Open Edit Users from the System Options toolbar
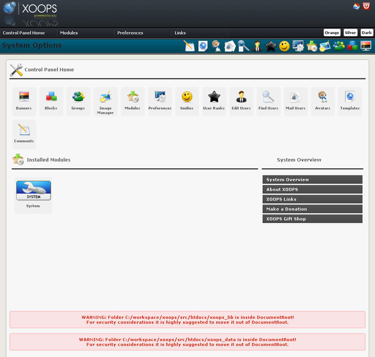 257,46
